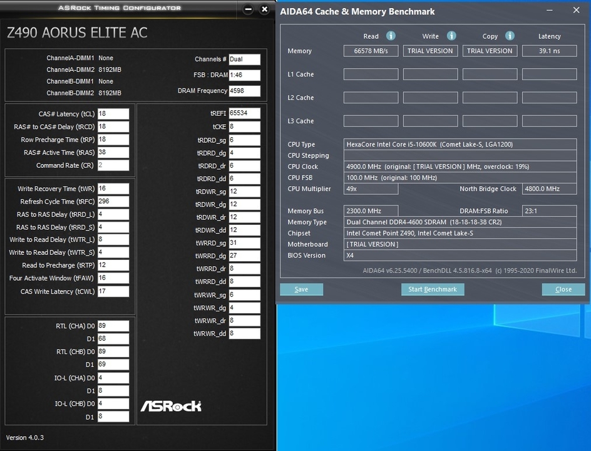Select the RTL (CHA) D0 field
591x451 pixels.
tap(113, 326)
